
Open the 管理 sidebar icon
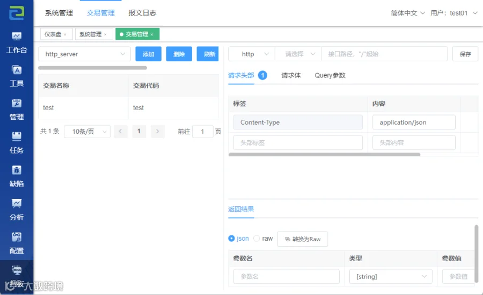coord(17,103)
